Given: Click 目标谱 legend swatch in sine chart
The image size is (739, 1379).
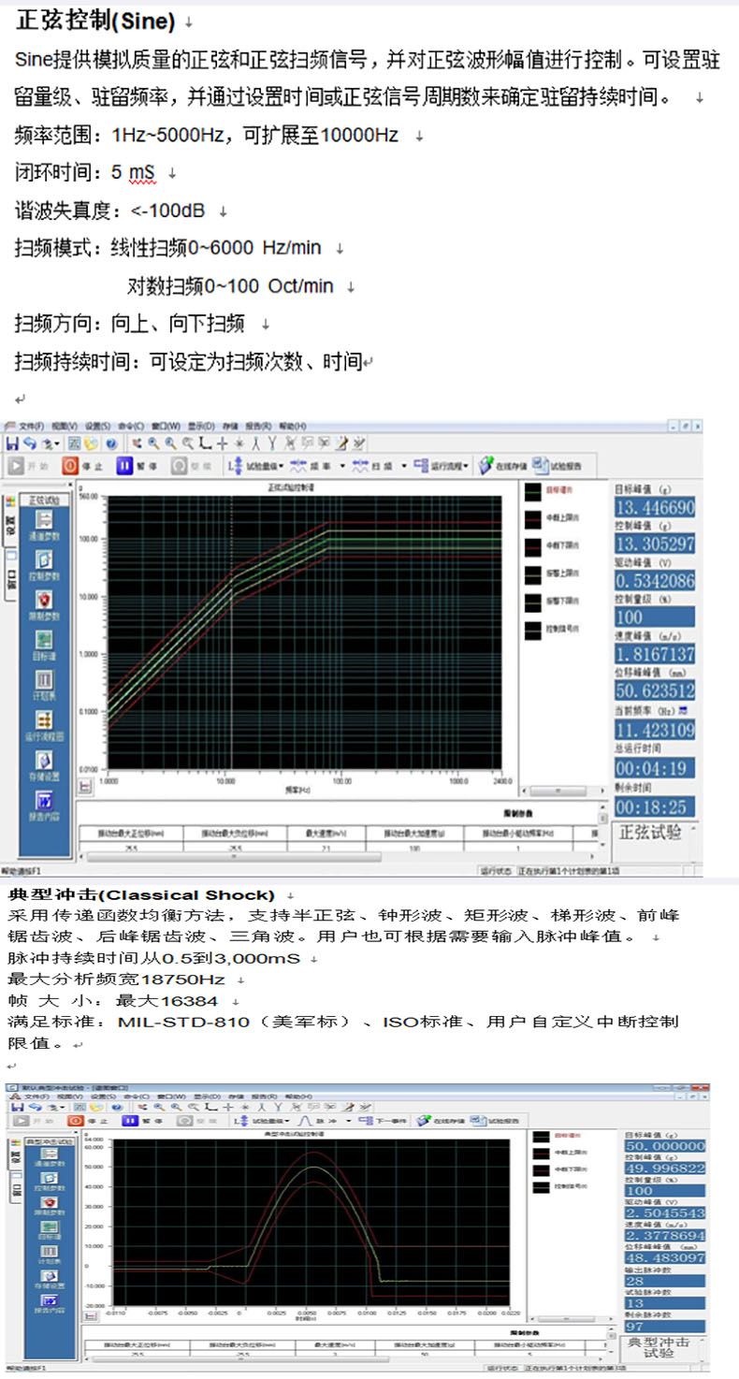Looking at the screenshot, I should pyautogui.click(x=532, y=489).
